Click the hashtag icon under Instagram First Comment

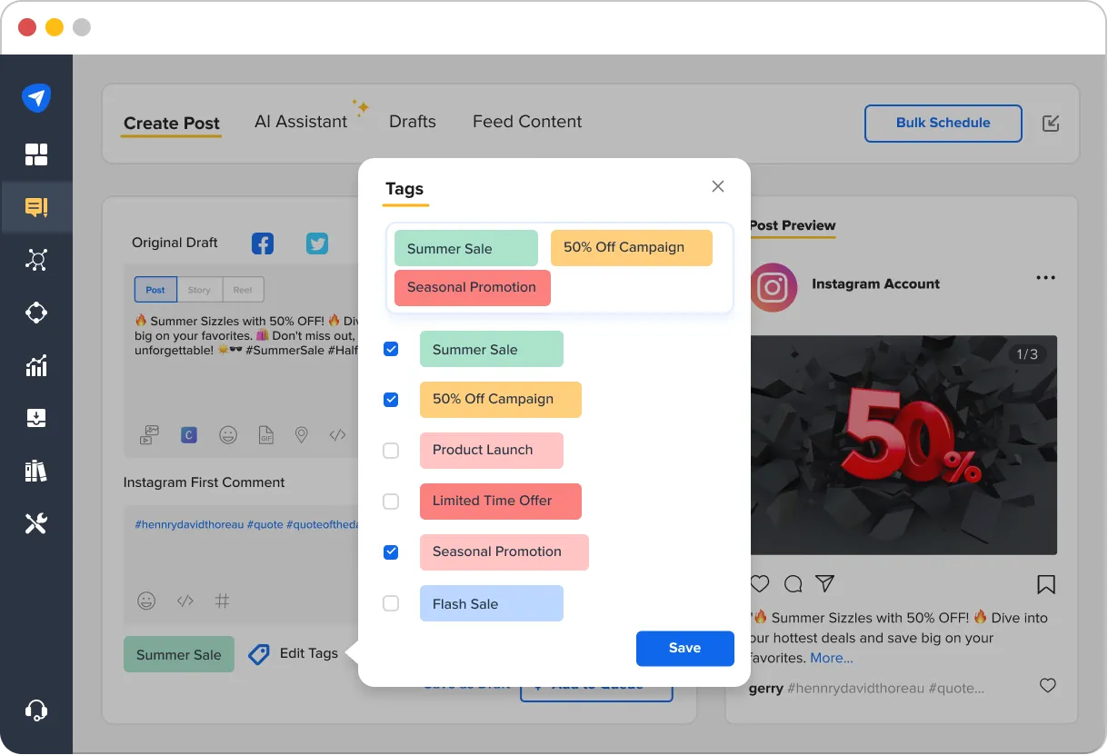tap(223, 601)
